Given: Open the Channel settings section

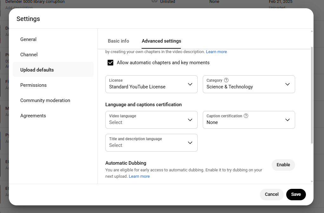Looking at the screenshot, I should point(29,54).
